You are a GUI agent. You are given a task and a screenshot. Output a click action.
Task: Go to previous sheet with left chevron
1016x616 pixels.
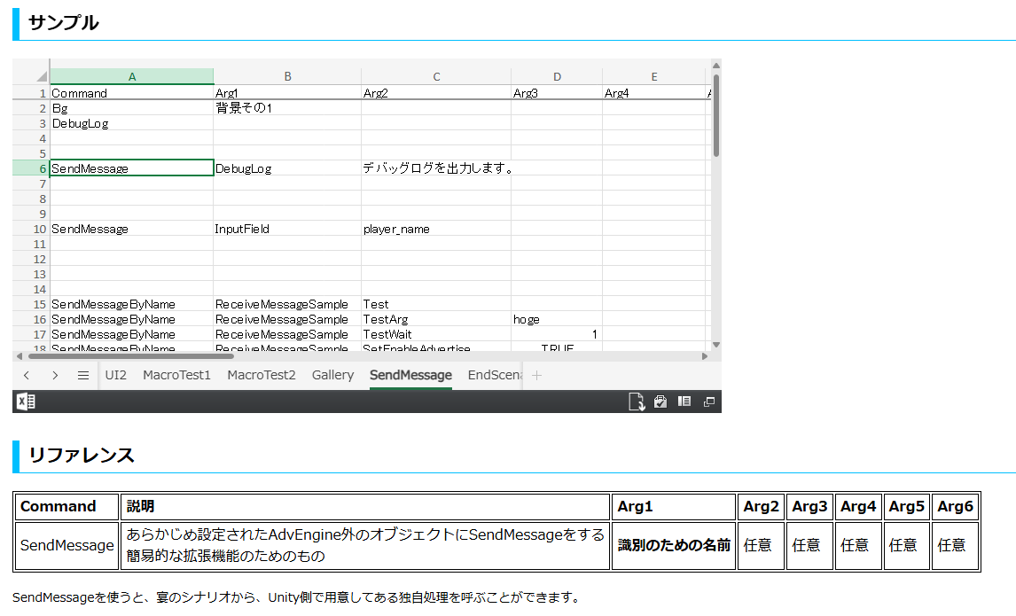pos(27,375)
